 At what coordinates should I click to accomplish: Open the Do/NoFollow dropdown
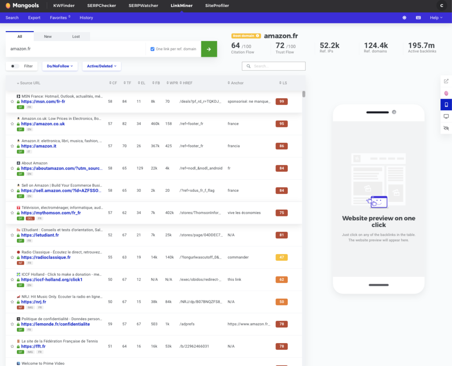[60, 66]
